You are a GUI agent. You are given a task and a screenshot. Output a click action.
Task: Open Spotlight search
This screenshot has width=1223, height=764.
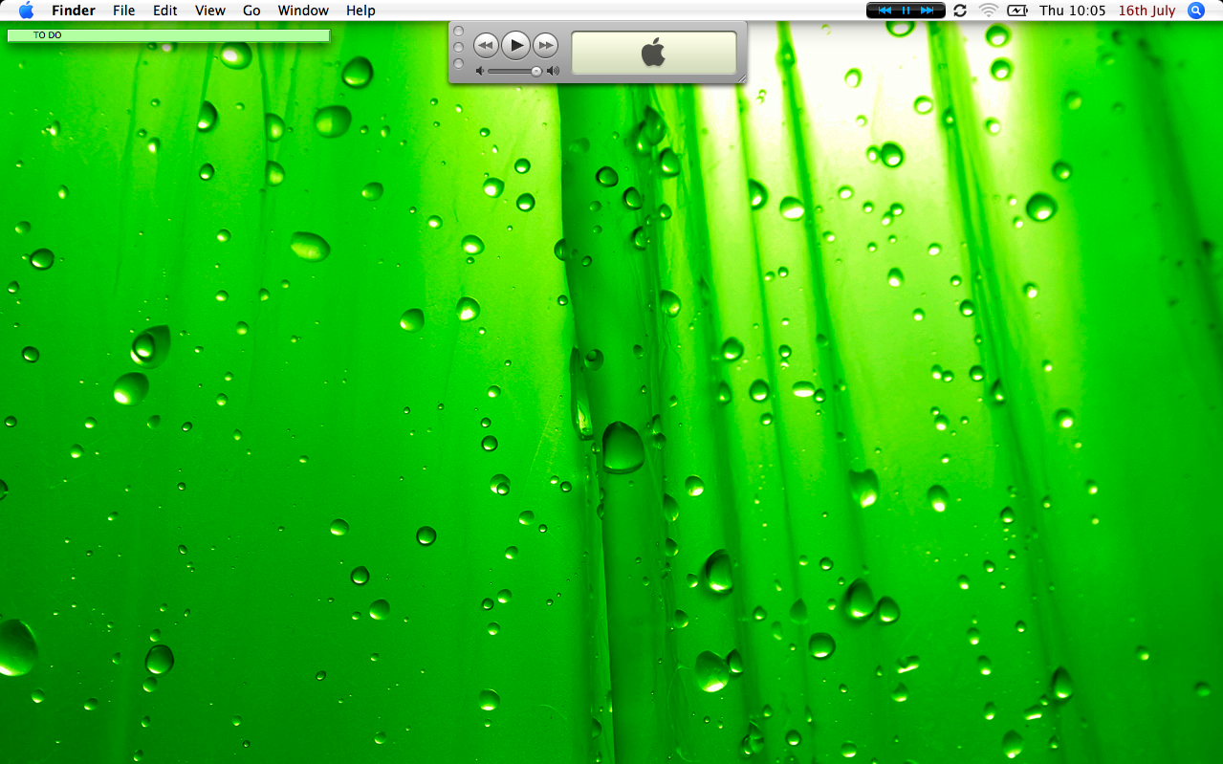click(1195, 11)
